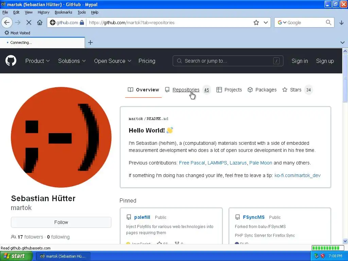Click the Sebastian Hütter avatar image
Viewport: 348px width, 261px height.
point(61,137)
